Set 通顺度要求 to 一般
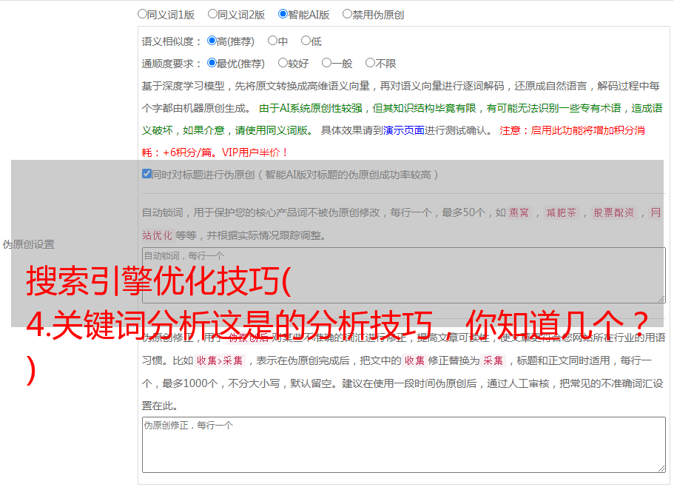 pyautogui.click(x=327, y=63)
